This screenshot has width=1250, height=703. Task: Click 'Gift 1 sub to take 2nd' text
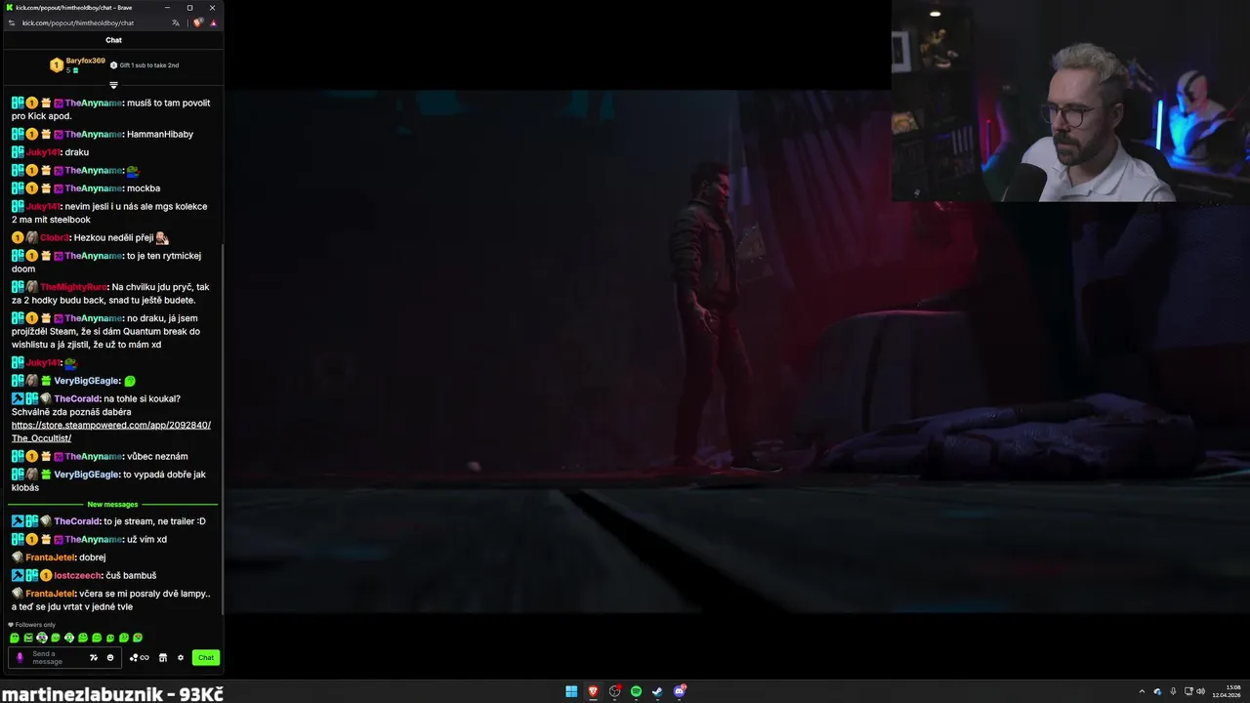point(149,65)
